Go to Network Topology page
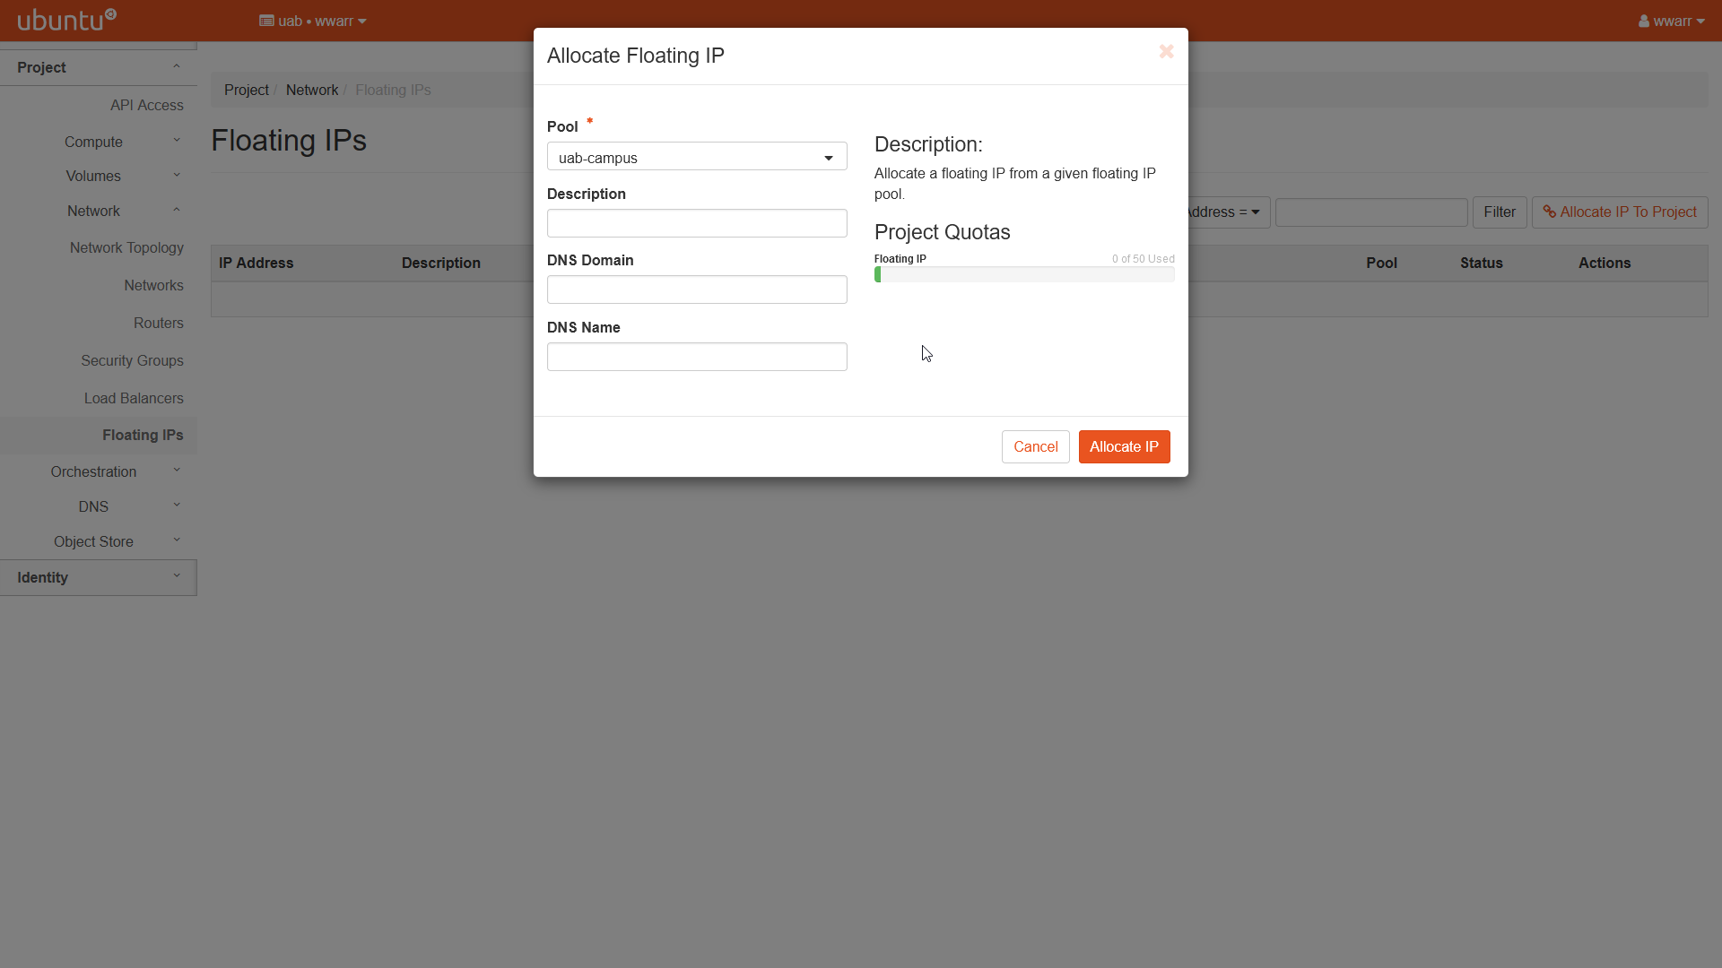This screenshot has height=968, width=1722. tap(126, 247)
